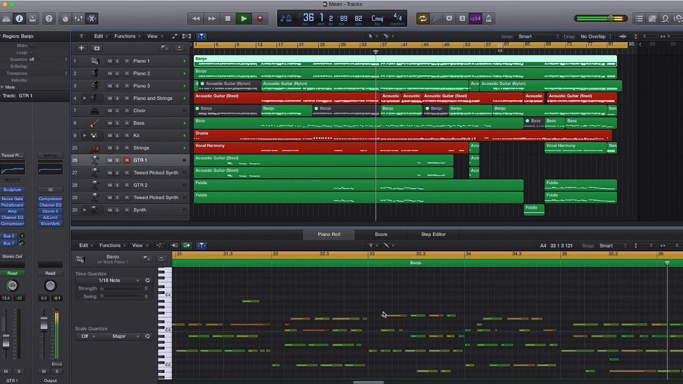Click the add track plus icon
Image resolution: width=683 pixels, height=384 pixels.
(81, 48)
